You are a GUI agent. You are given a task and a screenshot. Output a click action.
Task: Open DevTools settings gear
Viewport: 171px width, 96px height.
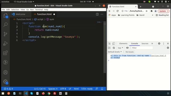point(159,43)
